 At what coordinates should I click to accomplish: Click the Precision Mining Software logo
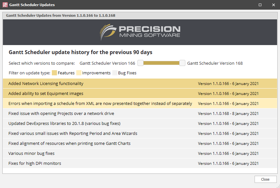click(140, 32)
